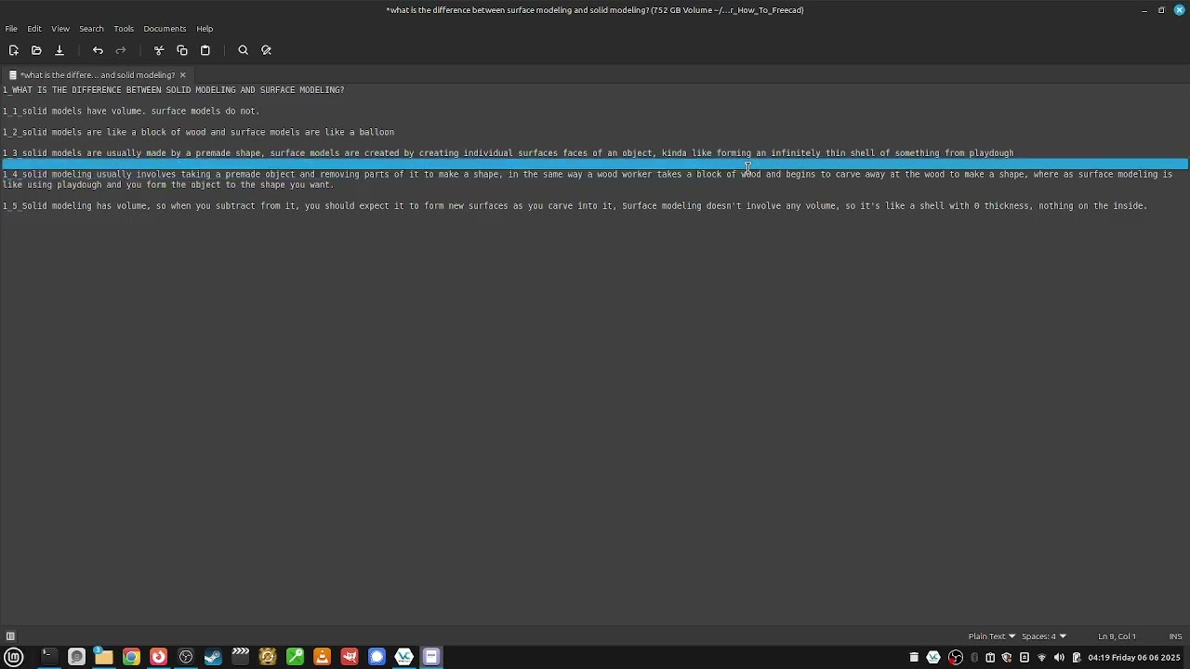Open the Tools menu
Viewport: 1190px width, 669px height.
(x=124, y=29)
